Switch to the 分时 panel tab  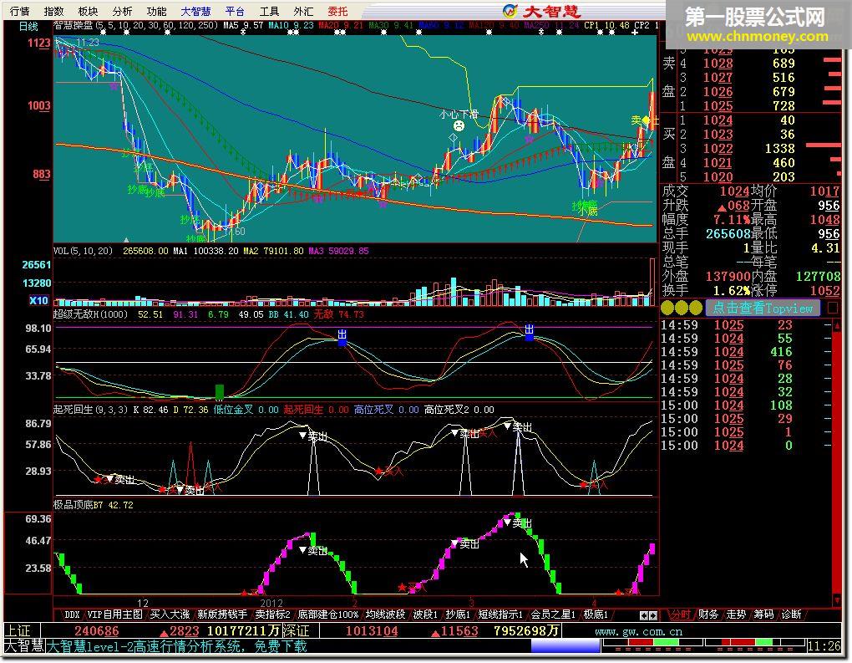(x=679, y=615)
